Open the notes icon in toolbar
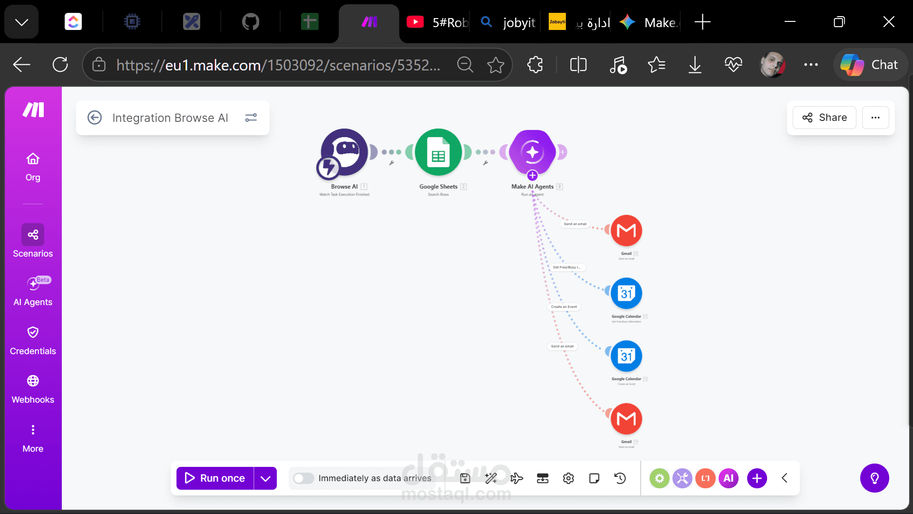This screenshot has height=514, width=913. (594, 478)
